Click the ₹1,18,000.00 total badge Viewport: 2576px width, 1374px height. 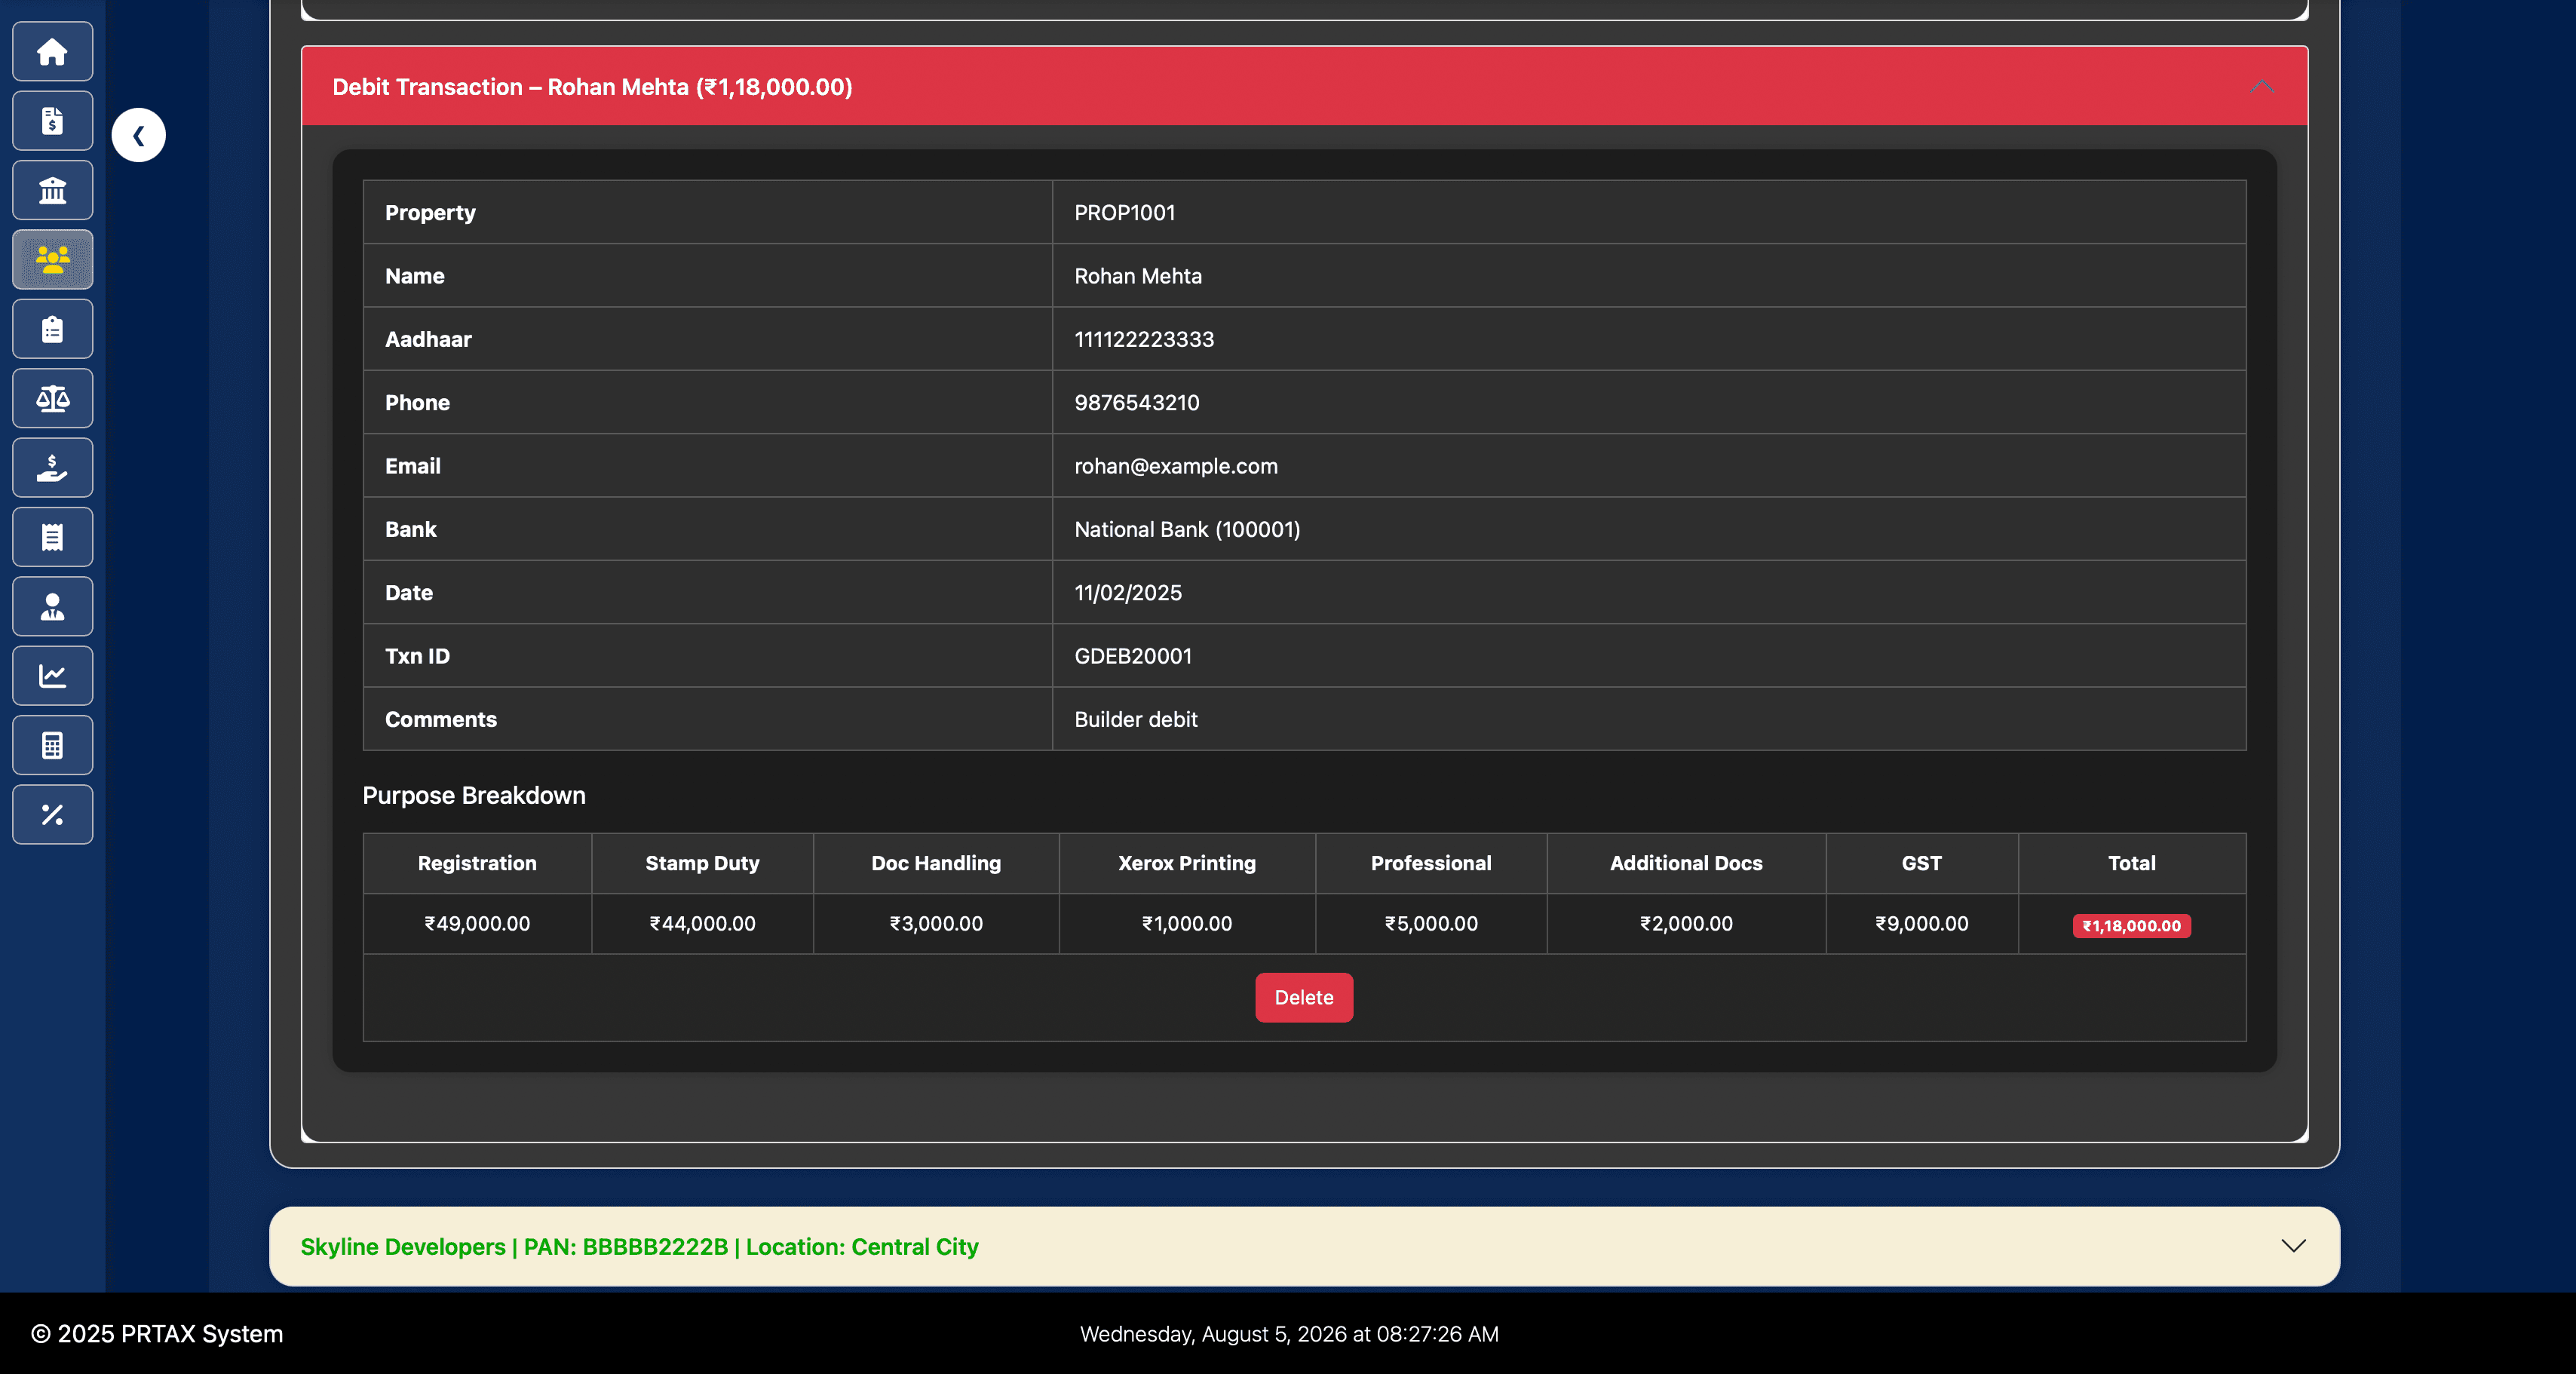[x=2131, y=925]
